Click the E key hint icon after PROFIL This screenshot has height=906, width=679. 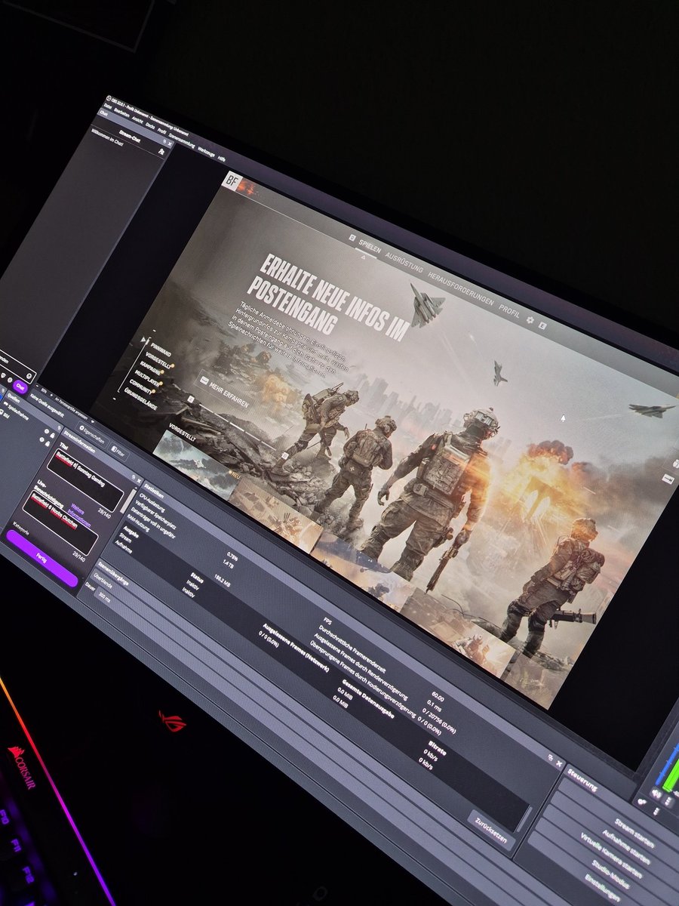(542, 325)
